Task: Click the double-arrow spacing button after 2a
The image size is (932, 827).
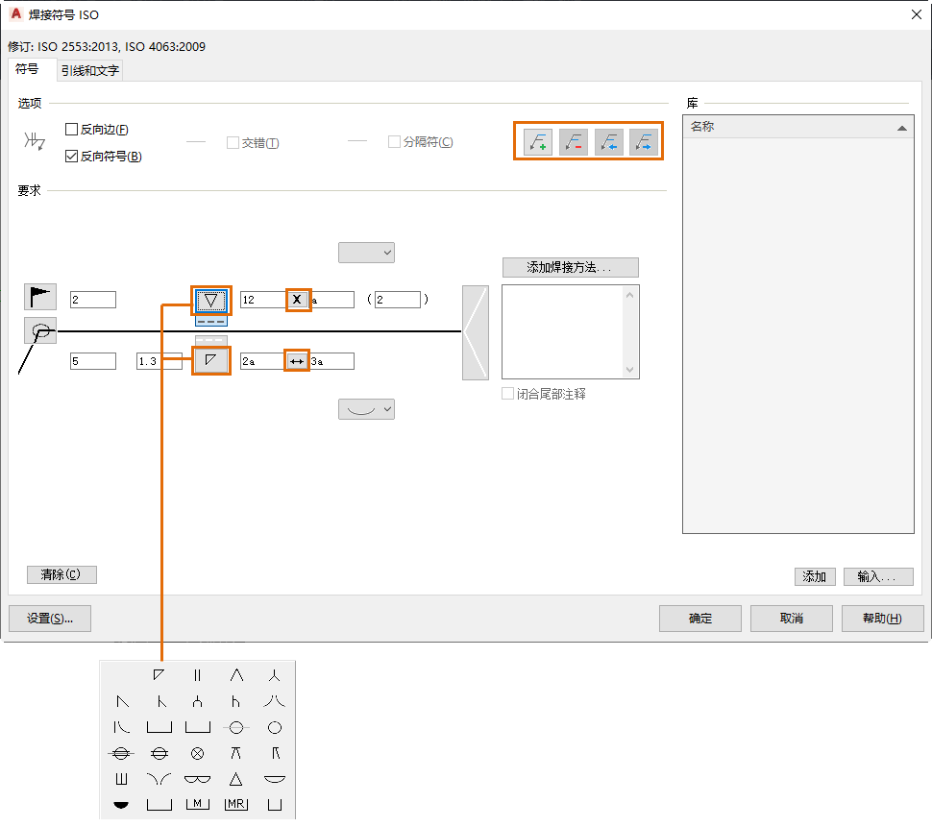Action: click(x=297, y=361)
